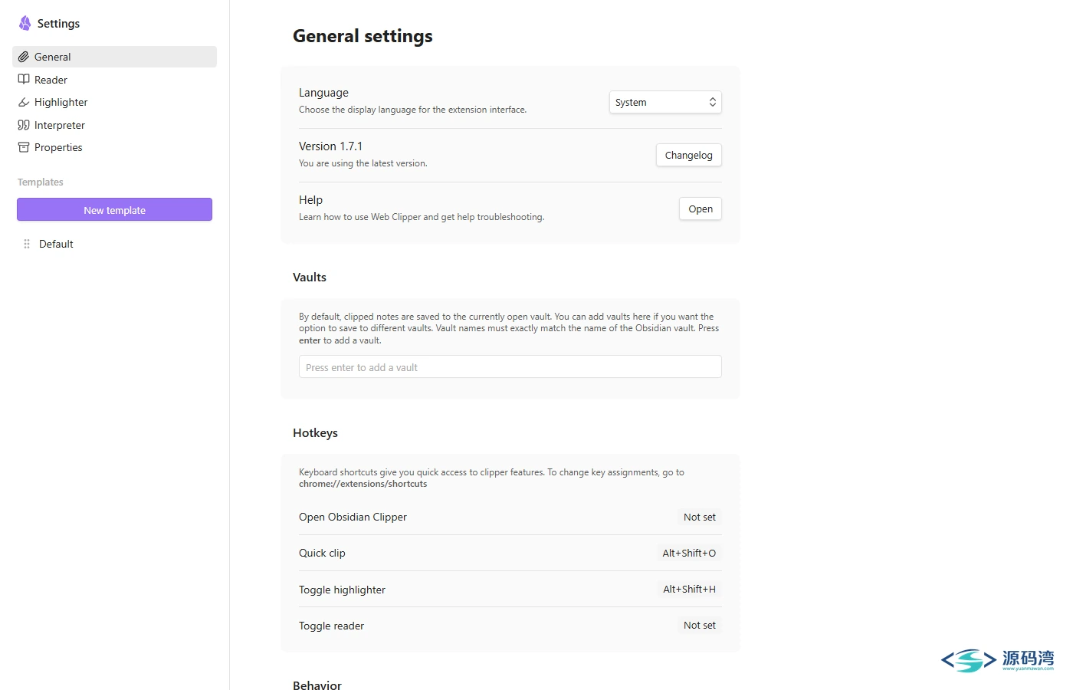Click the Toggle highlighter hotkey Alt+Shift+H
1073x690 pixels.
tap(689, 589)
